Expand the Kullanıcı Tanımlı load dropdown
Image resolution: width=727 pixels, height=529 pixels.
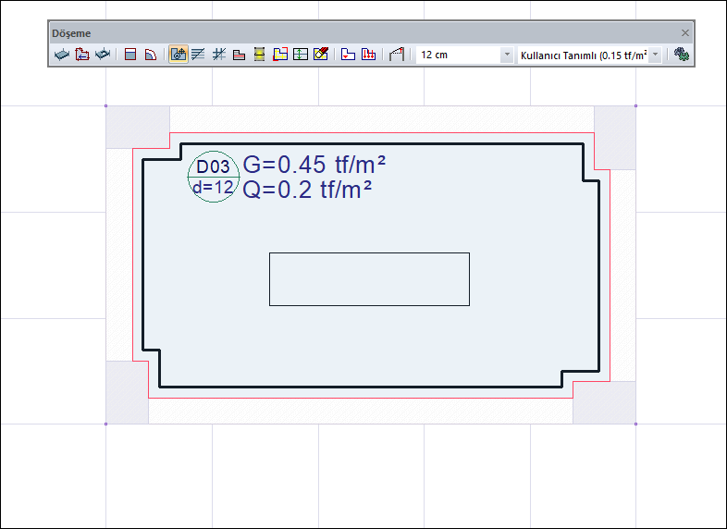coord(655,55)
